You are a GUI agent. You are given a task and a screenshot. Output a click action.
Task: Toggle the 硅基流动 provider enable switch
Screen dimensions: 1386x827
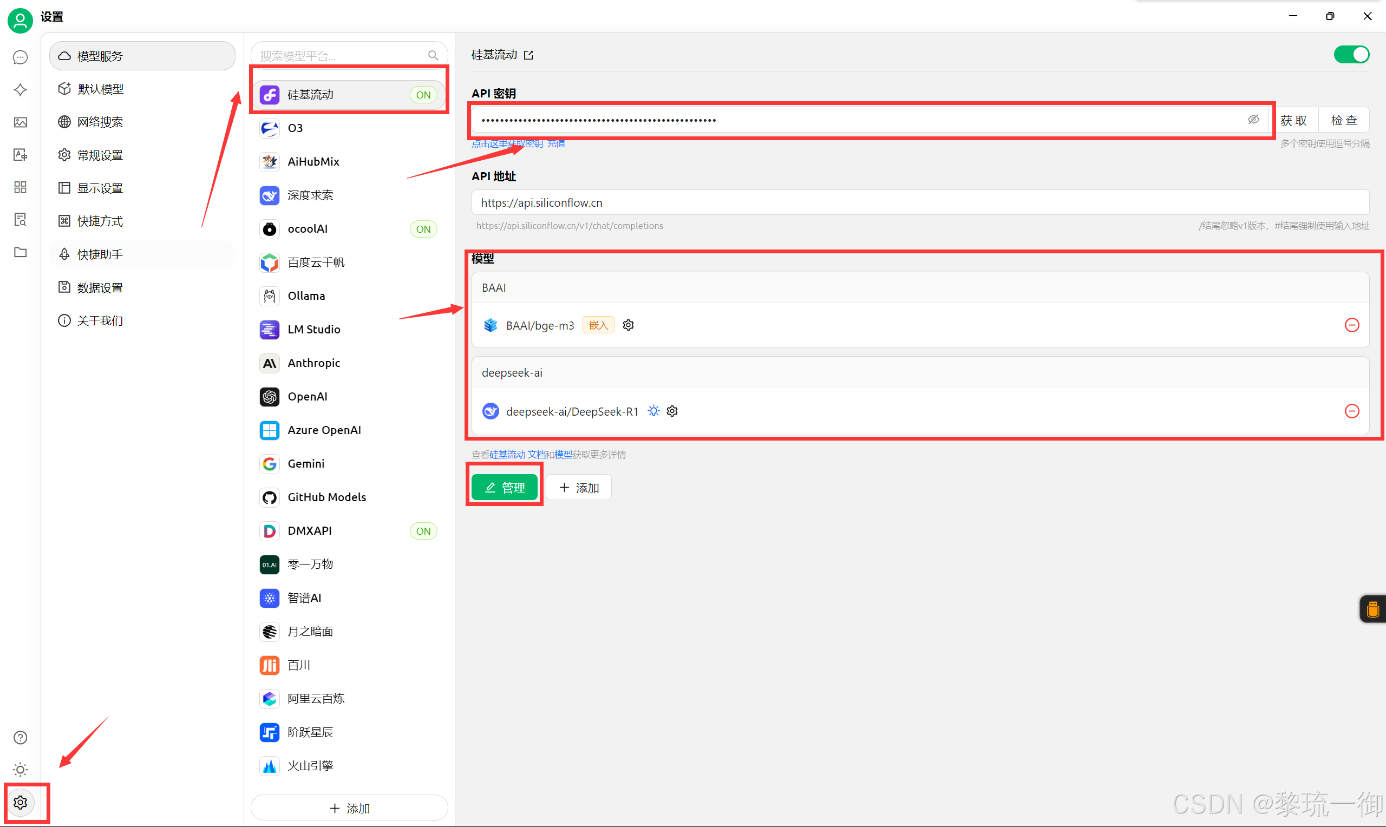pos(1351,55)
